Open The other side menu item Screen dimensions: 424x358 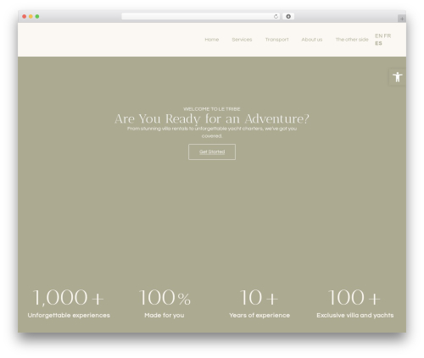pyautogui.click(x=352, y=40)
